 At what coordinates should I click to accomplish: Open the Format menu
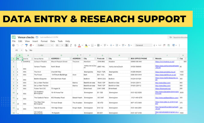point(44,41)
